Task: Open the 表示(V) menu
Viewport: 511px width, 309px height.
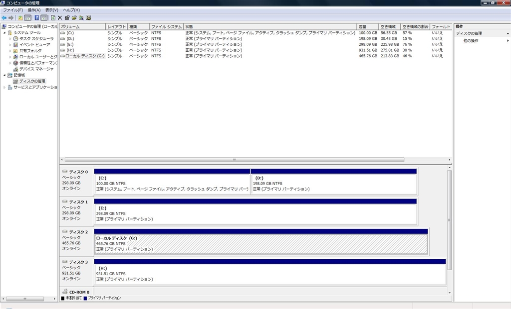Action: tap(51, 10)
